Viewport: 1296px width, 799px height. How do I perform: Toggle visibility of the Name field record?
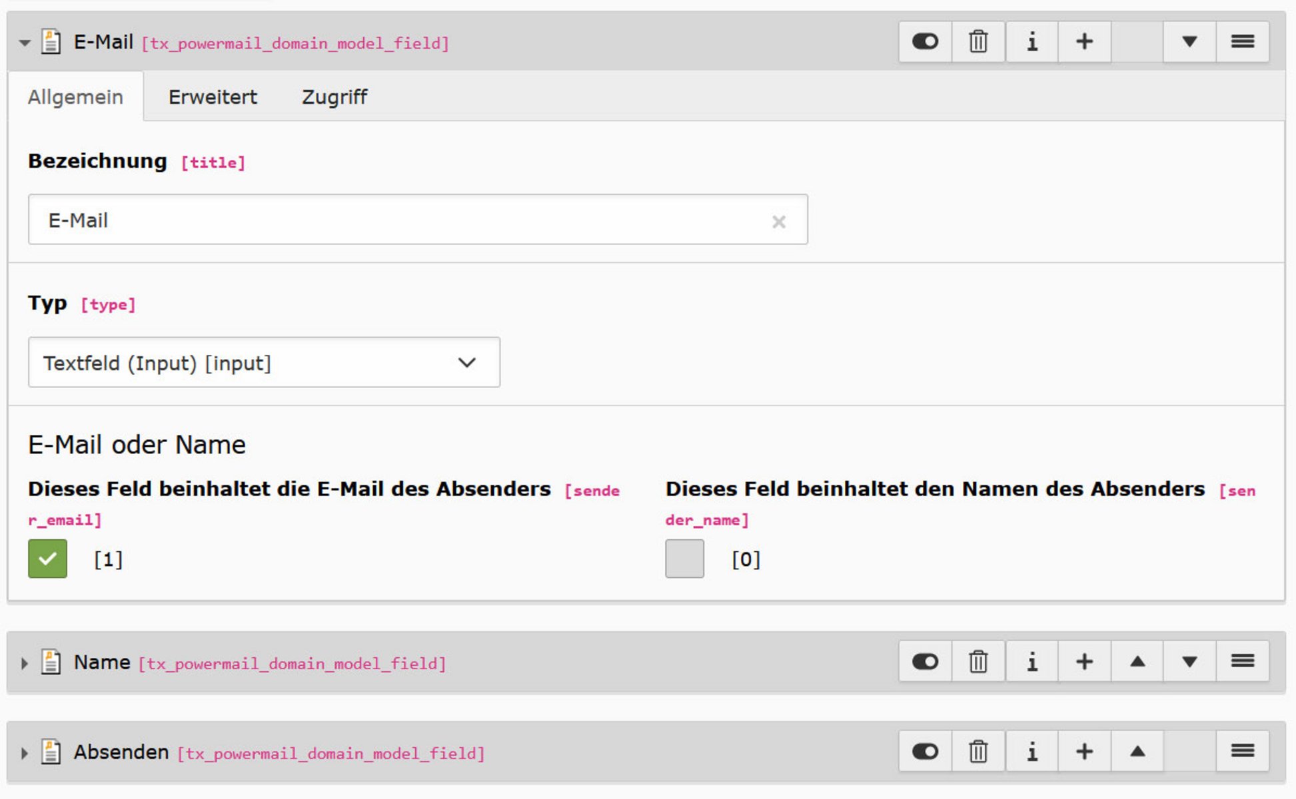point(925,661)
